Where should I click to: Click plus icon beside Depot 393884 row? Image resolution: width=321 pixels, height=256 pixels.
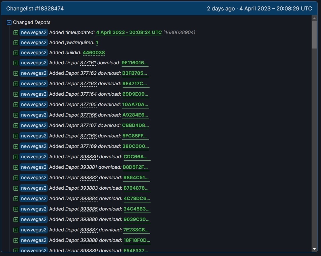[x=15, y=199]
